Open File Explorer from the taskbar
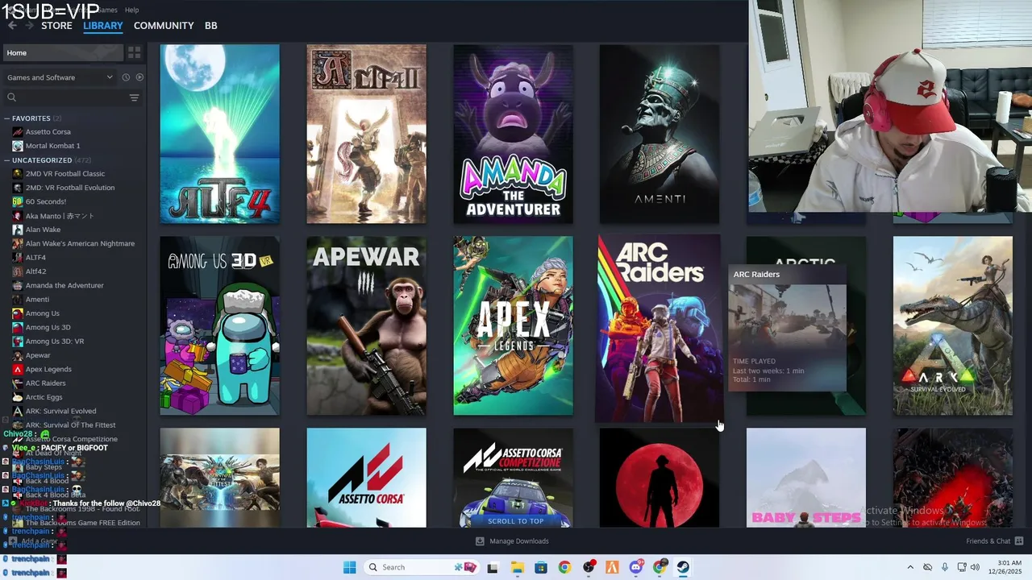 tap(517, 567)
